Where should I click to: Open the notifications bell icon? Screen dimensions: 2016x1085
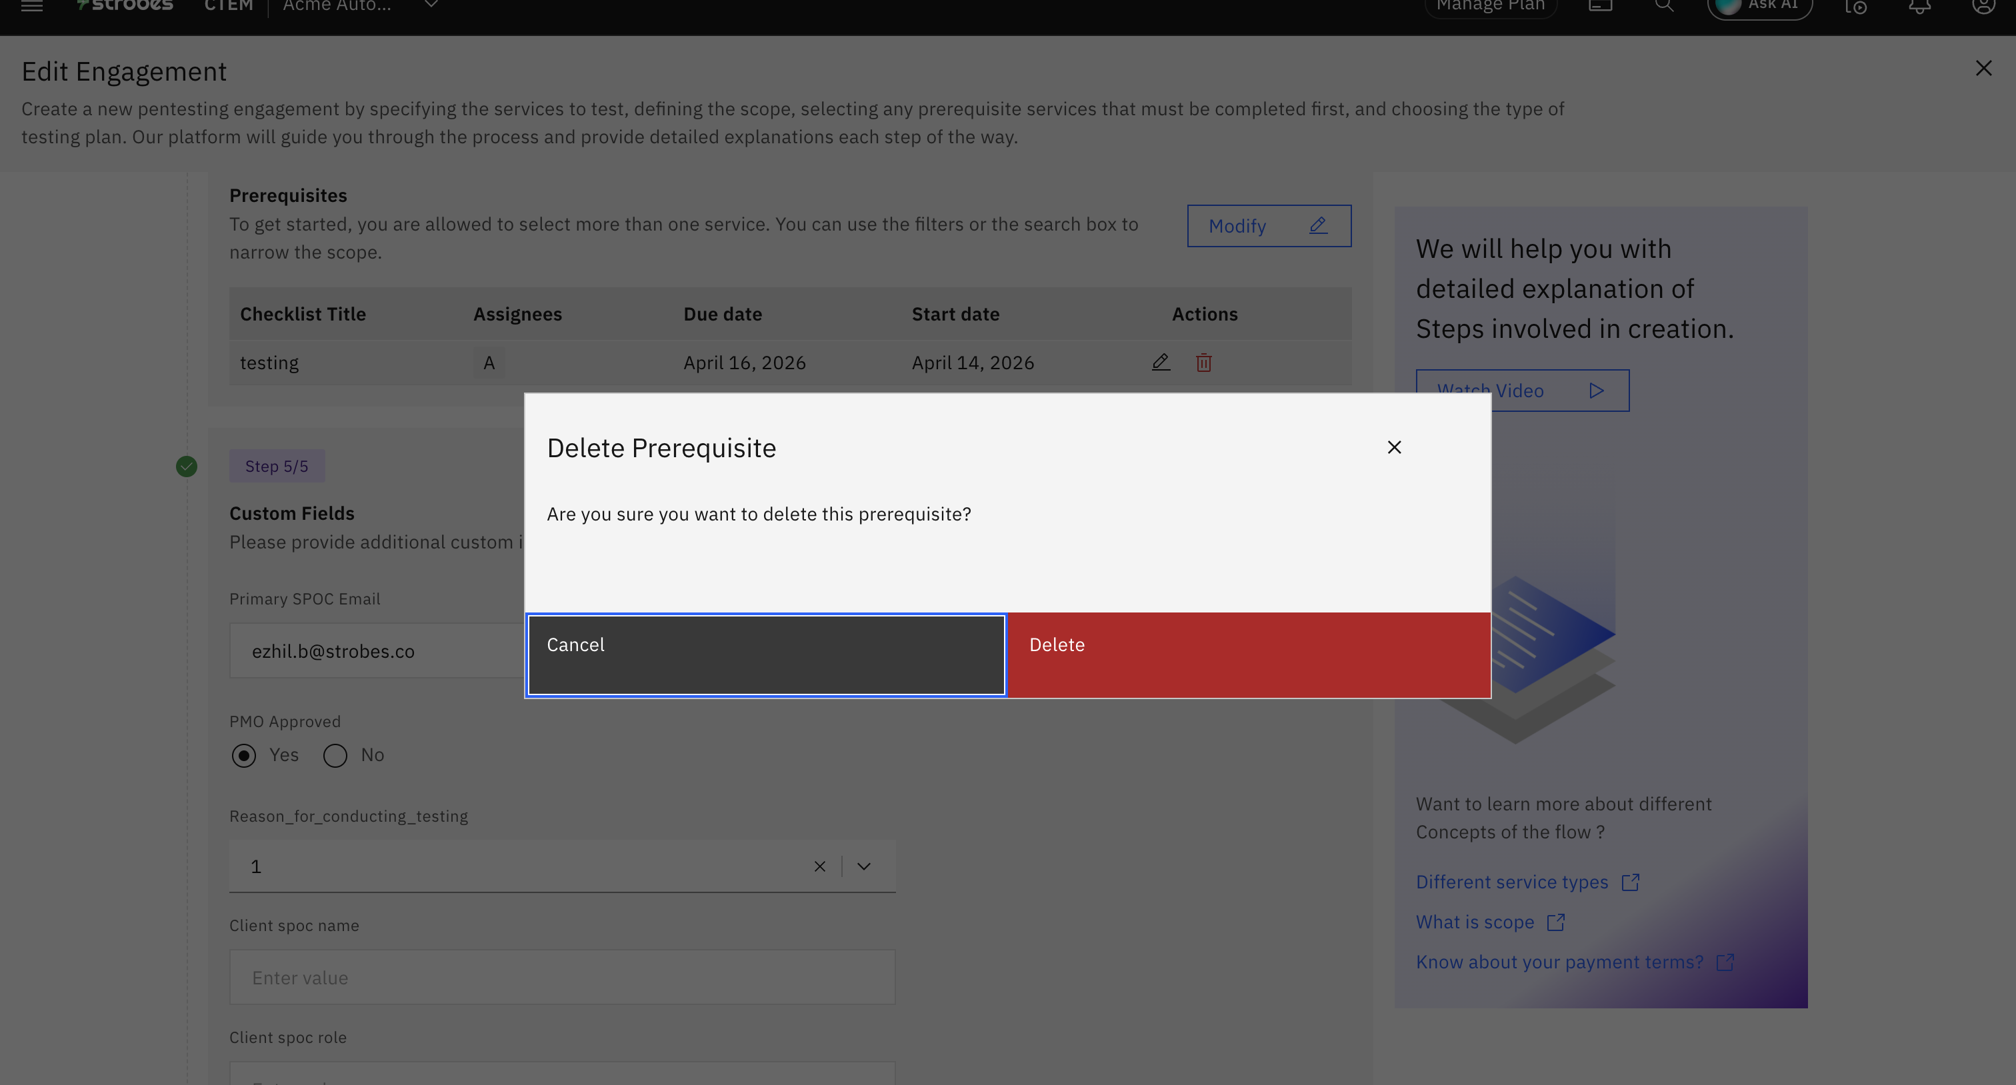coord(1919,6)
